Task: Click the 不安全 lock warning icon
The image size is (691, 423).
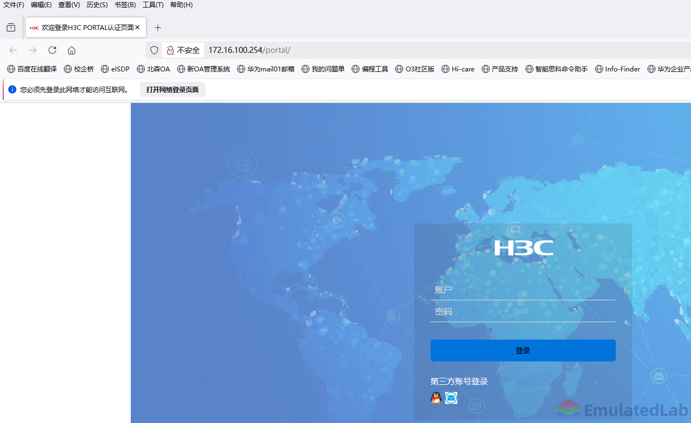Action: coord(183,50)
